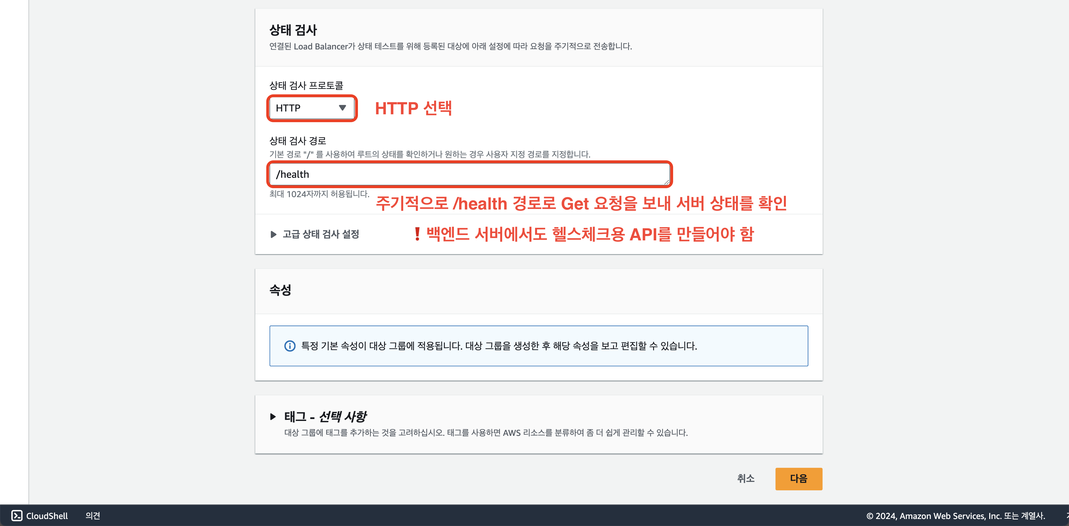The height and width of the screenshot is (526, 1069).
Task: Click the info icon in the attributes notice
Action: click(x=290, y=346)
